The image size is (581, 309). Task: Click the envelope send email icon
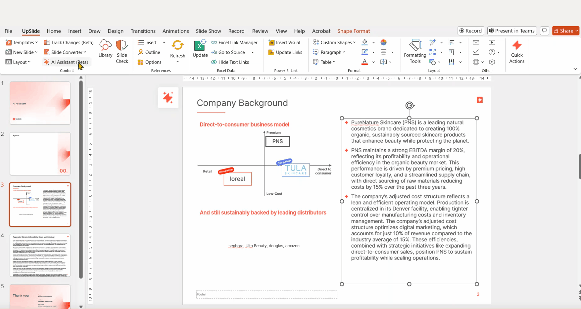pyautogui.click(x=476, y=42)
